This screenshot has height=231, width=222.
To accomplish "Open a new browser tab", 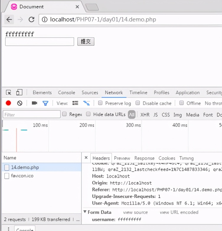I will pyautogui.click(x=92, y=7).
